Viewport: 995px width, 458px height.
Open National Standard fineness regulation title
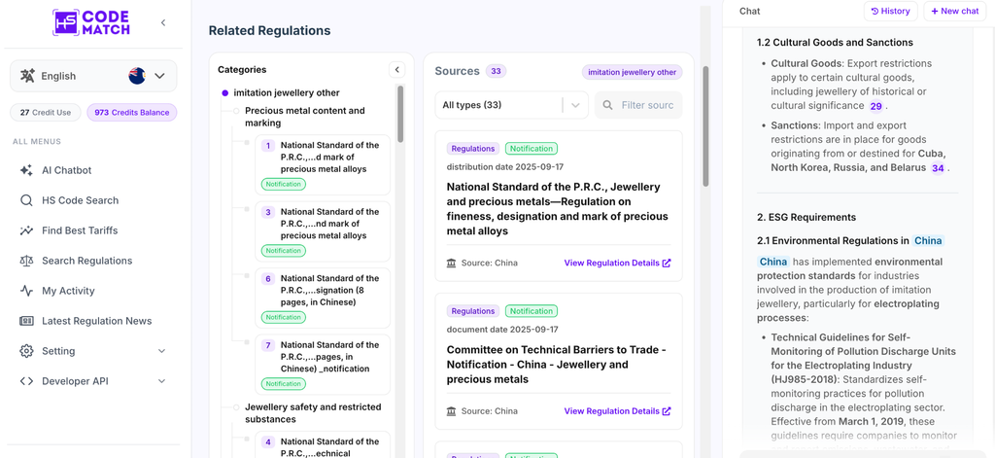pos(558,209)
